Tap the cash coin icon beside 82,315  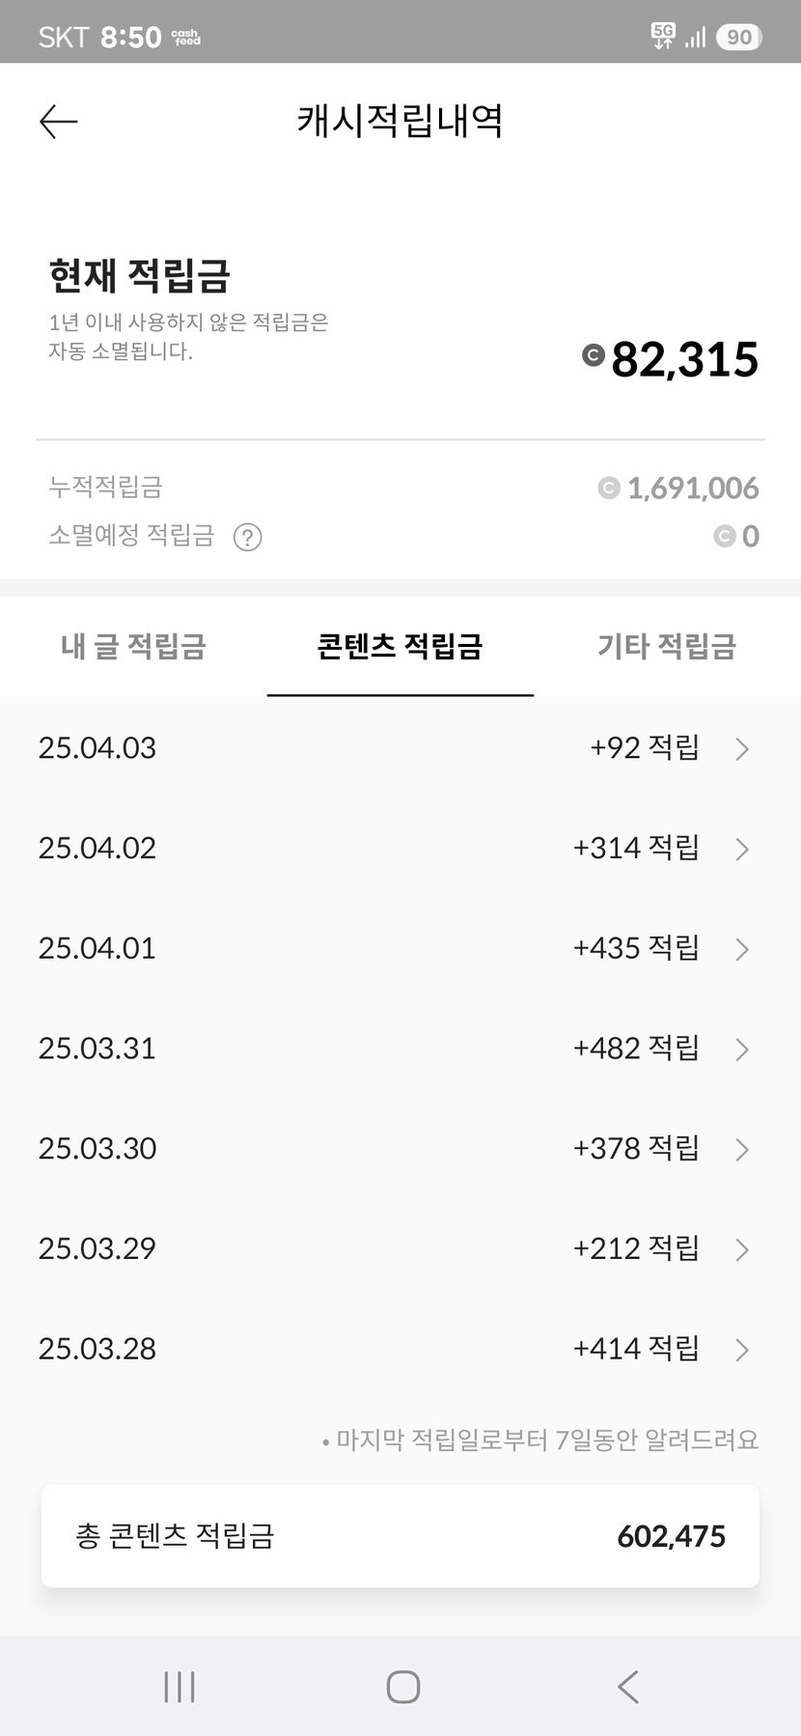pyautogui.click(x=594, y=355)
